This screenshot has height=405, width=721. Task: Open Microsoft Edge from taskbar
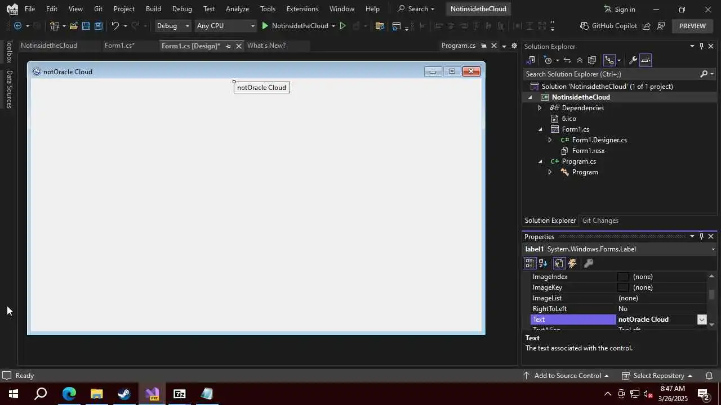click(x=69, y=394)
